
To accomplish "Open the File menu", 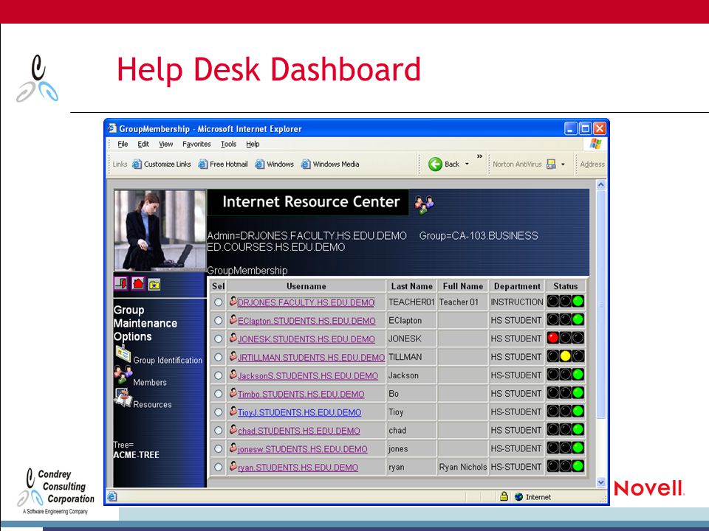I will pos(123,144).
